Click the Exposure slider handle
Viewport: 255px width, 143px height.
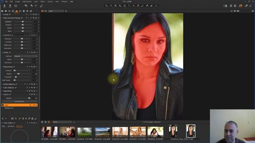(22, 39)
